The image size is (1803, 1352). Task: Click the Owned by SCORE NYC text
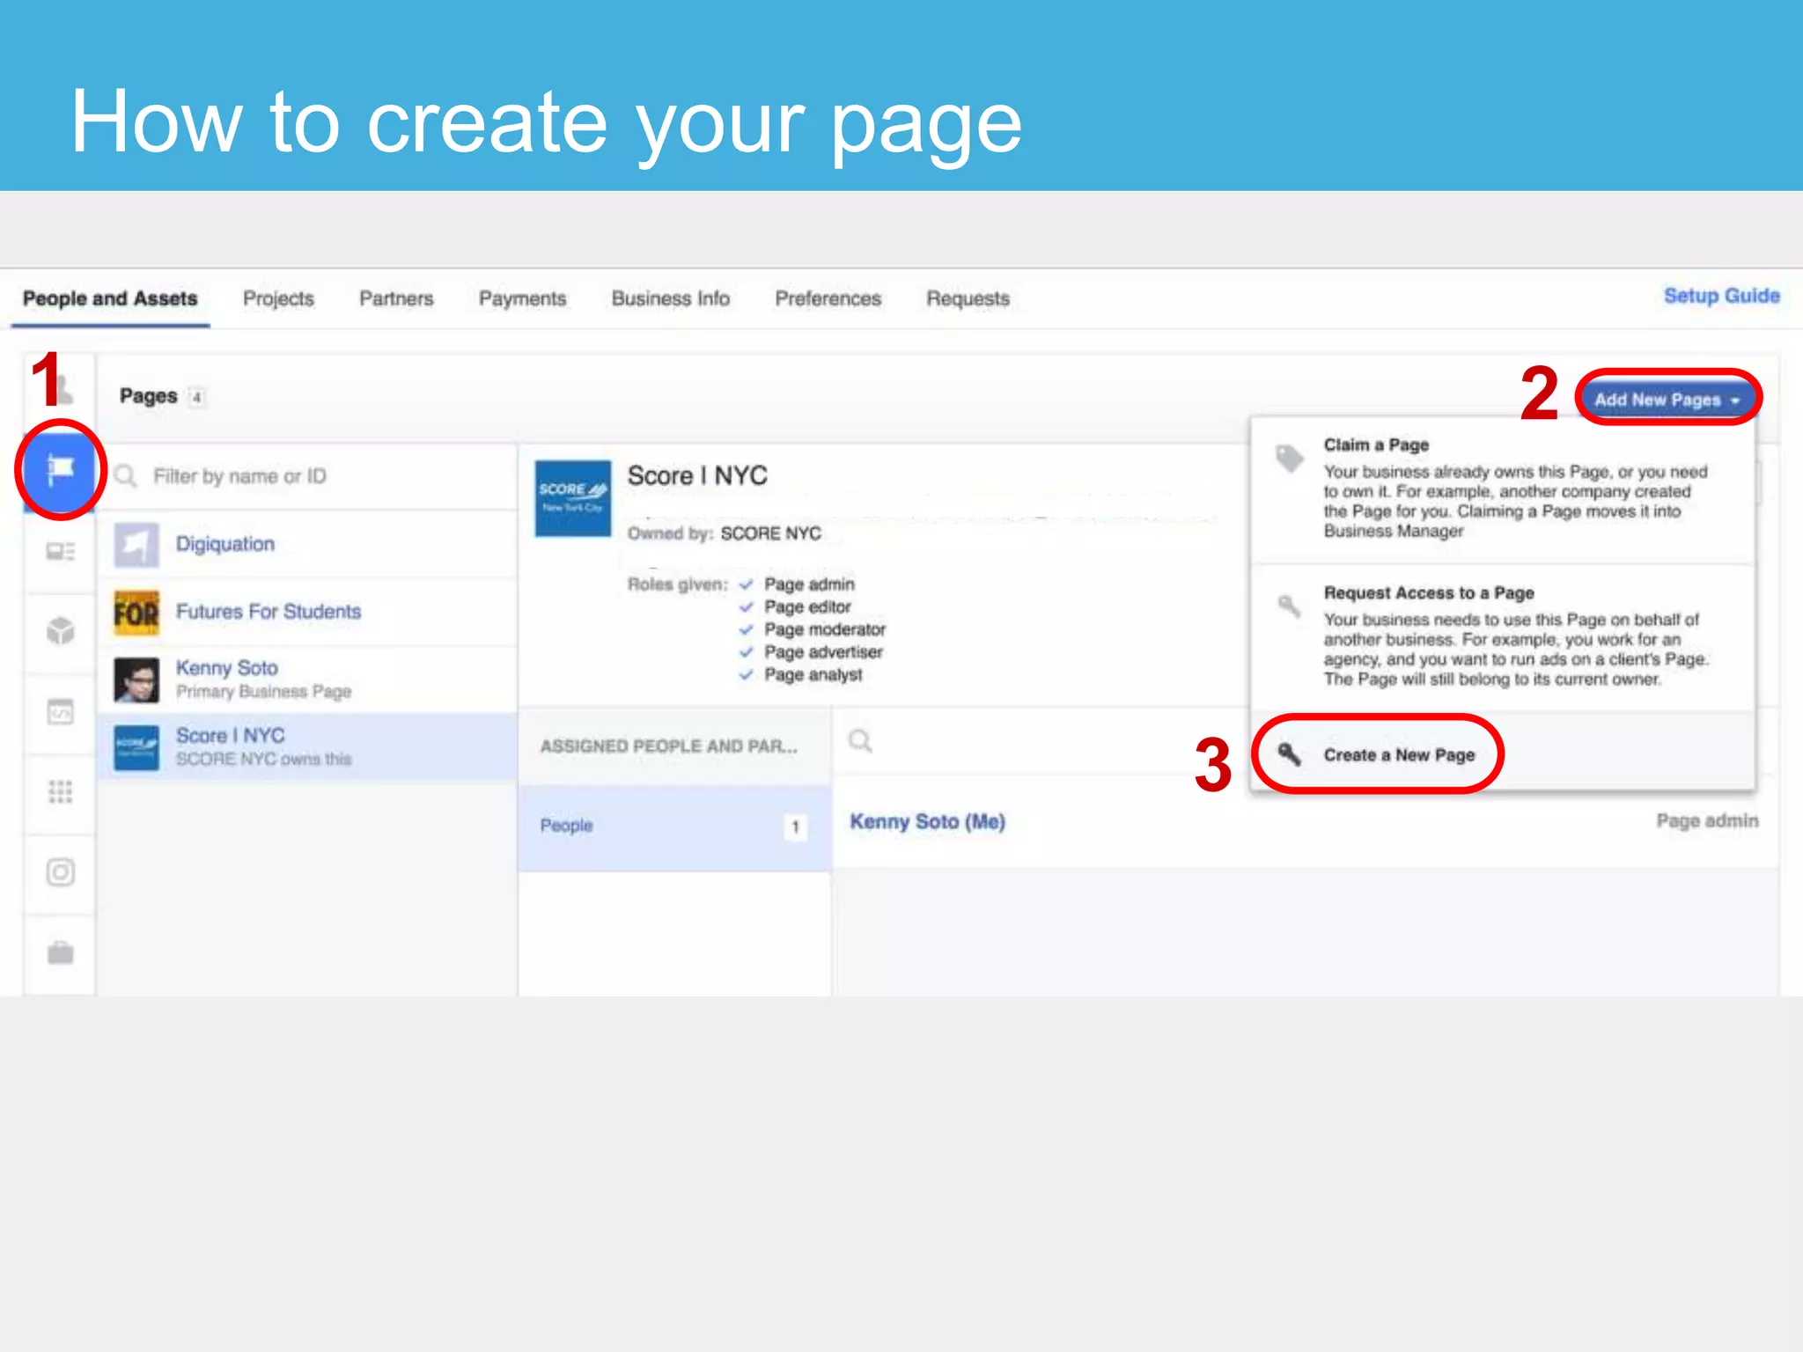(724, 533)
